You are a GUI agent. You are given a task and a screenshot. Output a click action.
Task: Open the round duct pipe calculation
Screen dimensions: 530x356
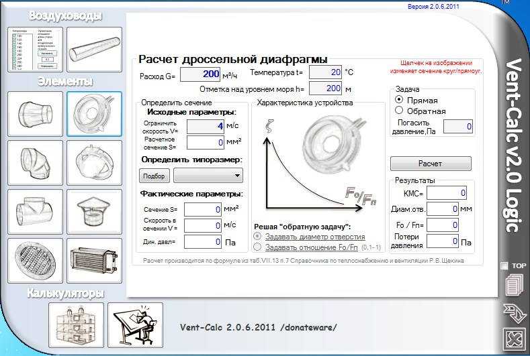point(94,50)
